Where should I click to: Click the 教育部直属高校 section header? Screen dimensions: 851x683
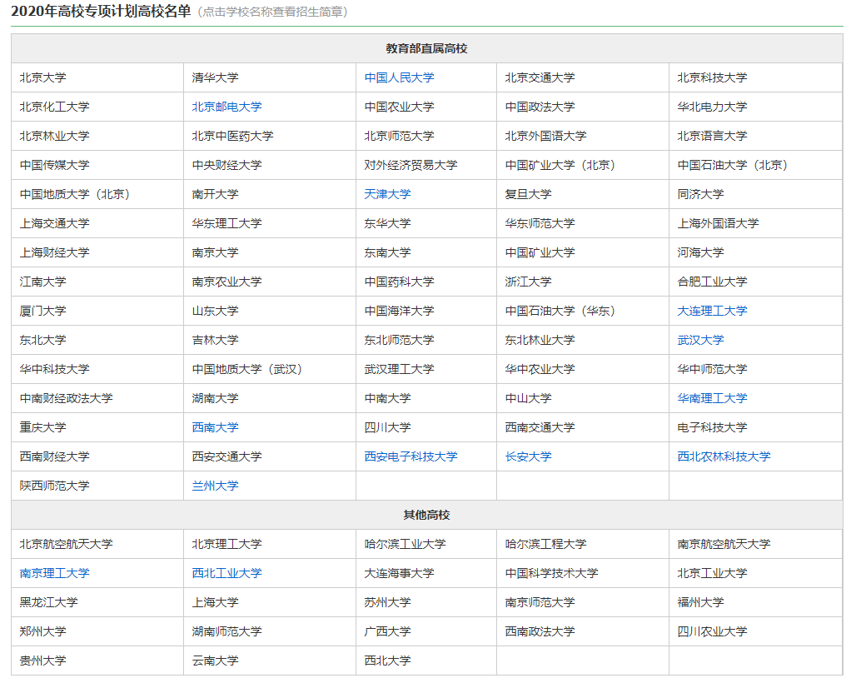pyautogui.click(x=426, y=48)
